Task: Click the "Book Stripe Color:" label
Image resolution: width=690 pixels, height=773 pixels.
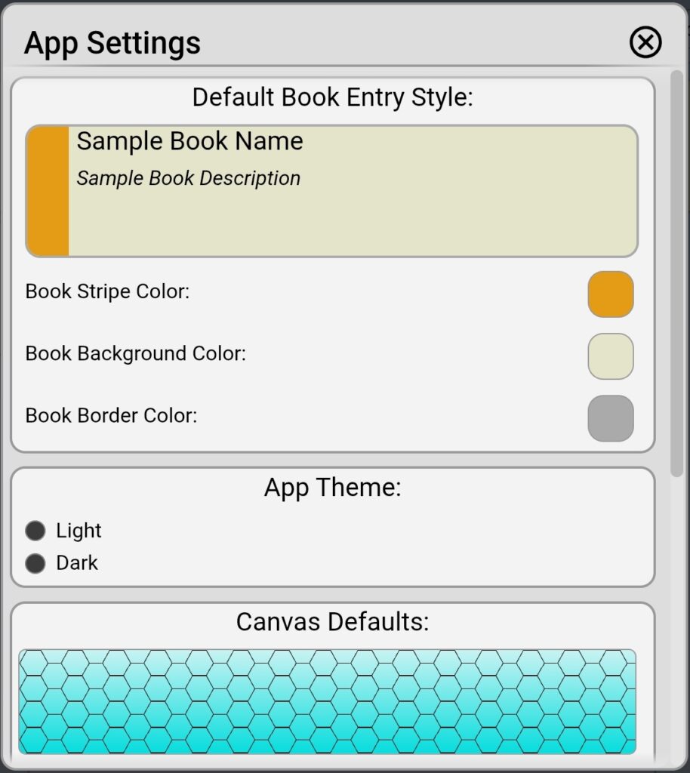Action: pos(107,291)
